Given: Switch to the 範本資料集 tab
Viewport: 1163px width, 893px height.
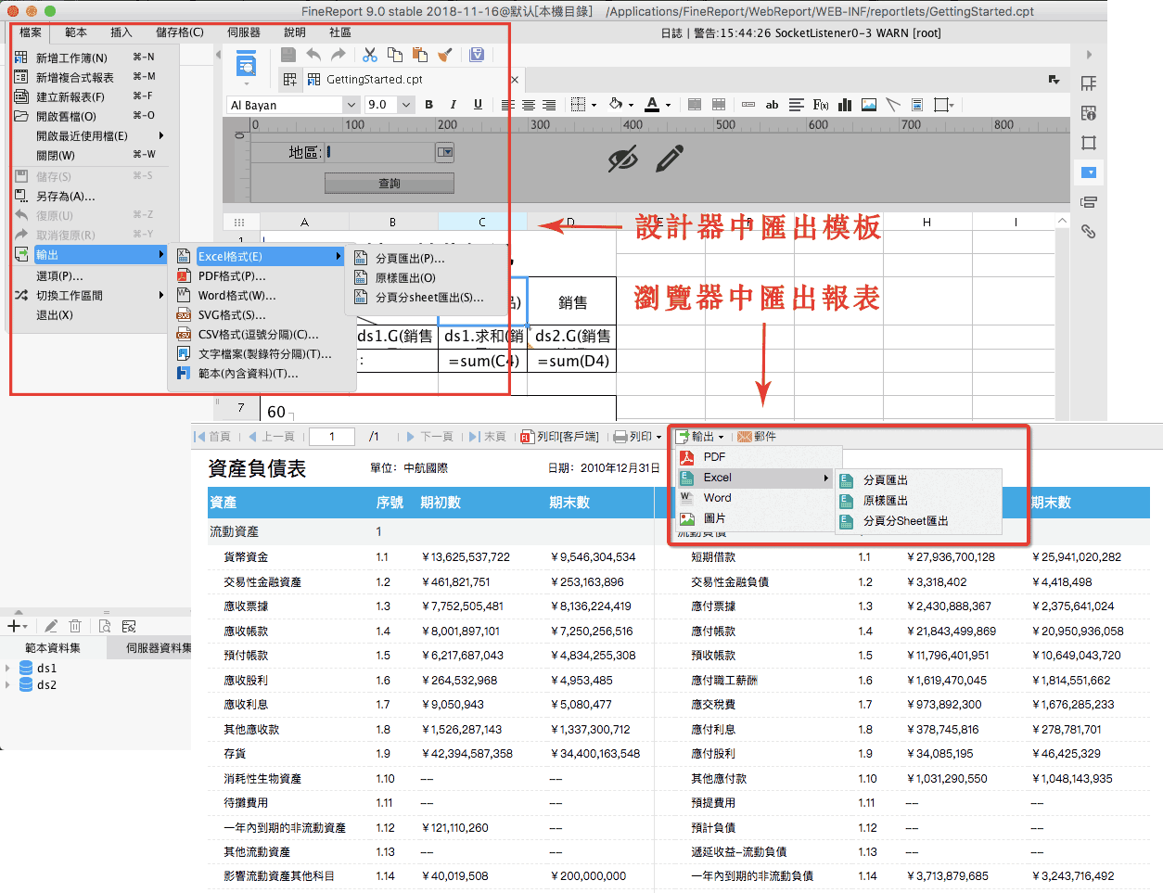Looking at the screenshot, I should click(53, 647).
